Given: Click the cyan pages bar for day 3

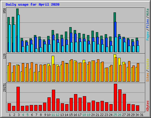Looking at the screenshot, I should tap(19, 33).
